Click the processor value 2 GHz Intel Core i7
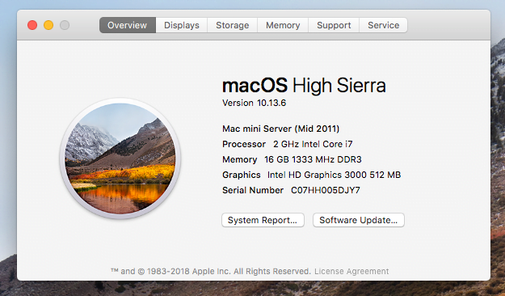 pos(313,144)
